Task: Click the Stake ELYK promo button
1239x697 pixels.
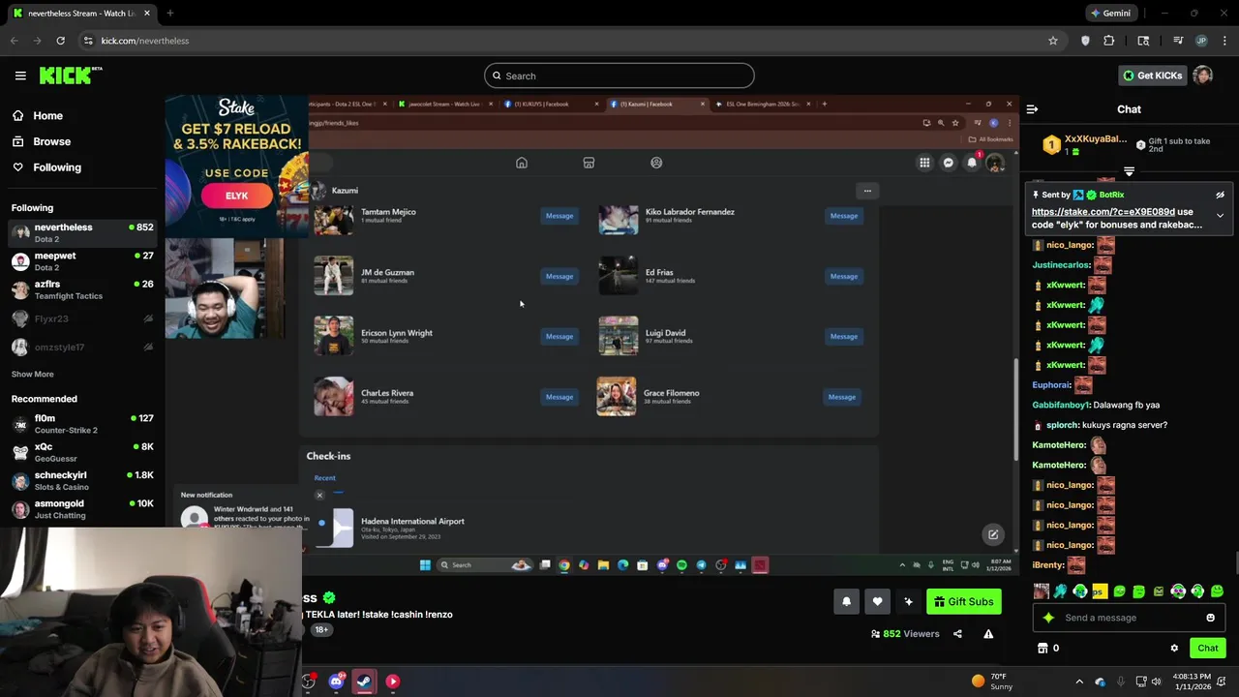Action: [237, 196]
